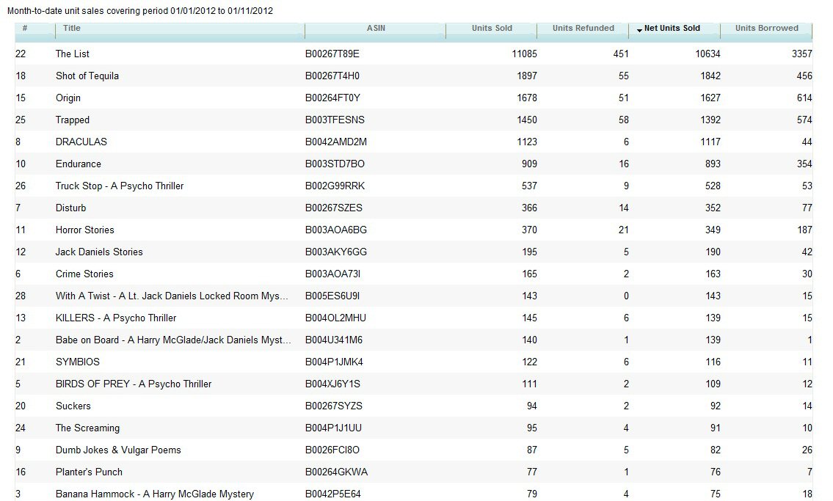Click the title "Origin"

click(x=68, y=98)
